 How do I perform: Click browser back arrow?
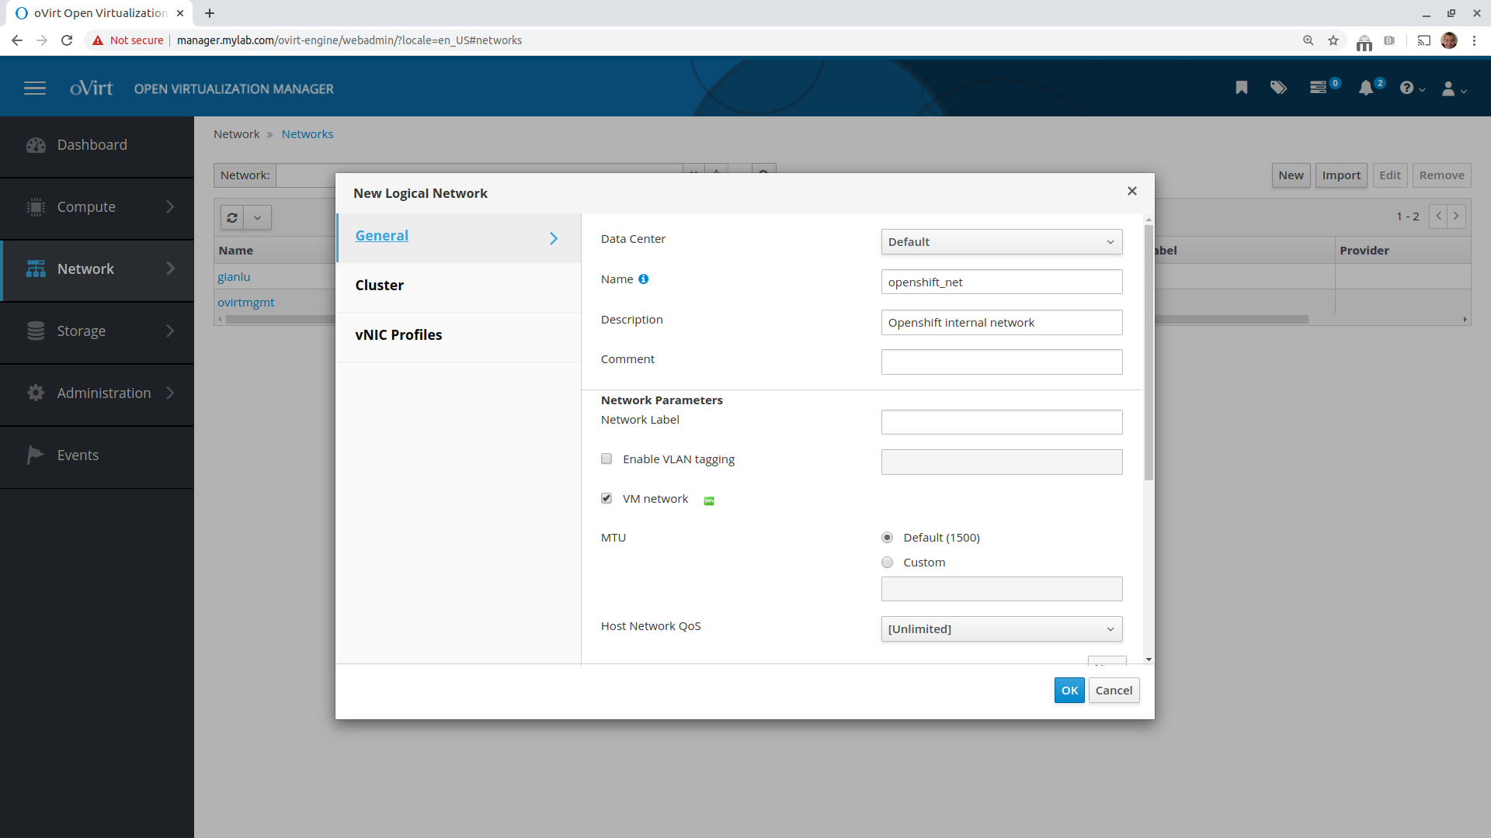[x=17, y=40]
